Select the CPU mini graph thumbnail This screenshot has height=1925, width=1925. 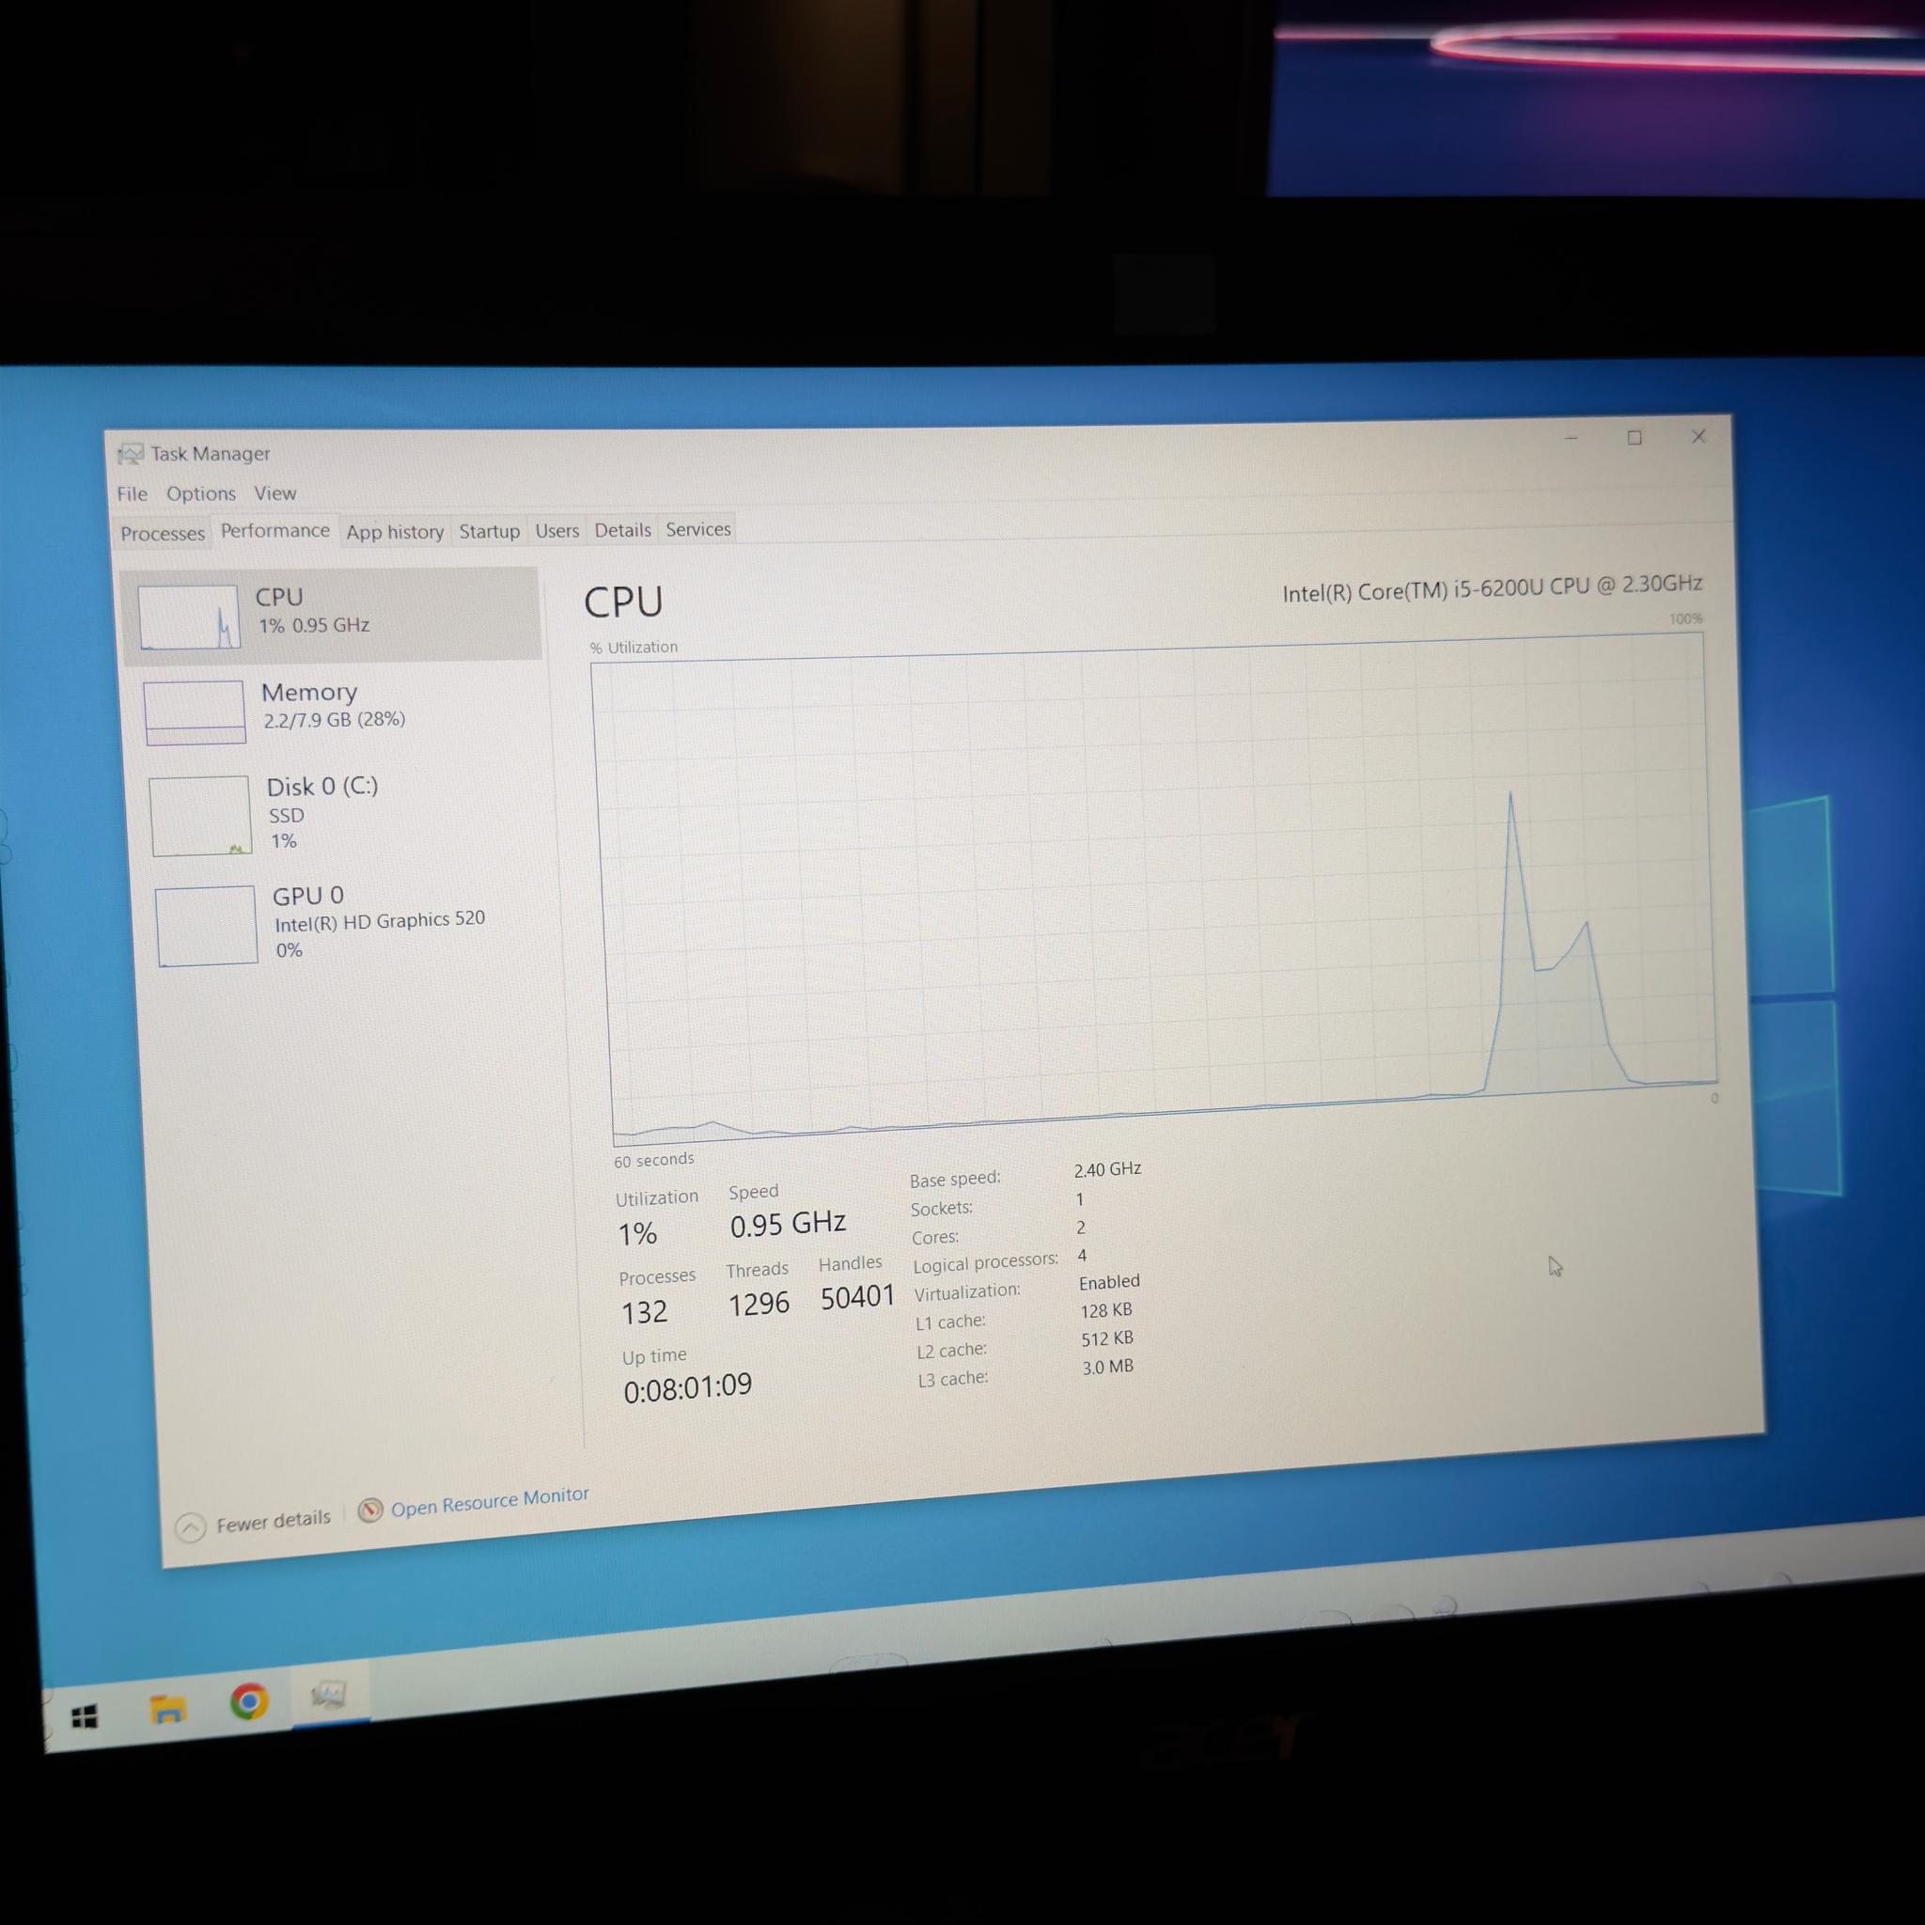tap(188, 617)
